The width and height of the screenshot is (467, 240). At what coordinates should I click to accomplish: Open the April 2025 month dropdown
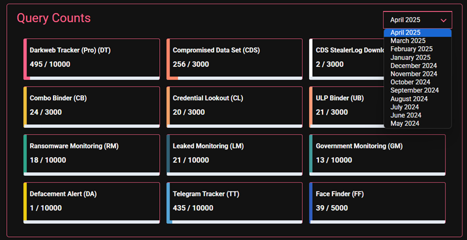[418, 20]
